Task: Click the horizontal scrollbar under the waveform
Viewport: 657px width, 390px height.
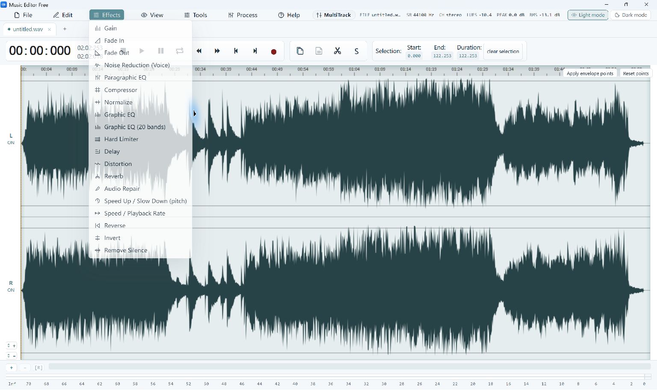Action: [x=349, y=366]
